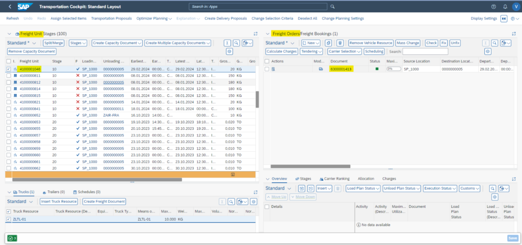The height and width of the screenshot is (245, 522).
Task: Click the delete trash icon in Freight Orders toolbar
Action: [341, 43]
